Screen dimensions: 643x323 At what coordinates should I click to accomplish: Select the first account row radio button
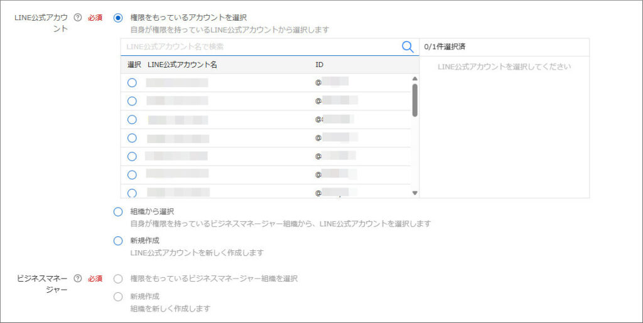[x=132, y=83]
